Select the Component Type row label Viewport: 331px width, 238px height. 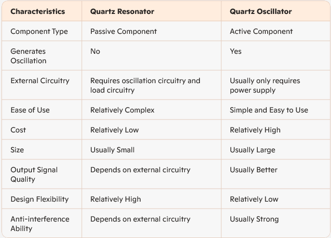pos(39,31)
